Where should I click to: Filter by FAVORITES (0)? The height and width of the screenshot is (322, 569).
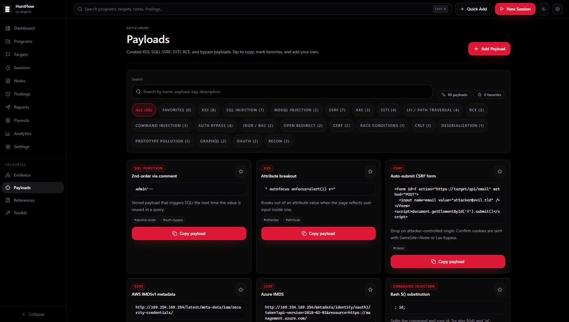(x=177, y=110)
